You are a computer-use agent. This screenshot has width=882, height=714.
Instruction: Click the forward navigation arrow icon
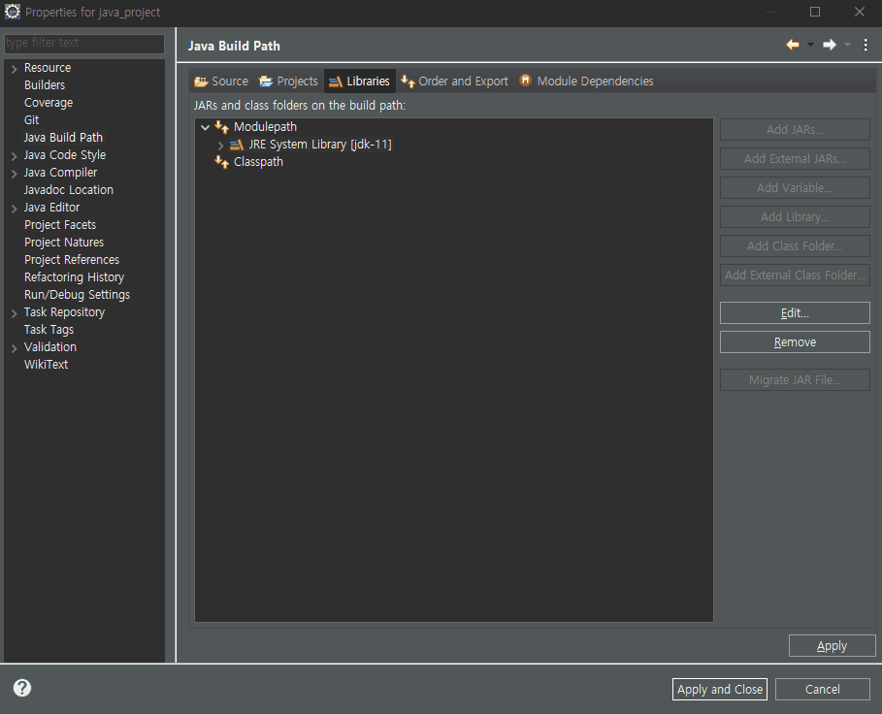[x=830, y=45]
